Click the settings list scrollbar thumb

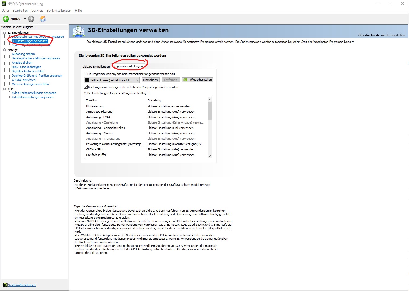click(x=210, y=111)
